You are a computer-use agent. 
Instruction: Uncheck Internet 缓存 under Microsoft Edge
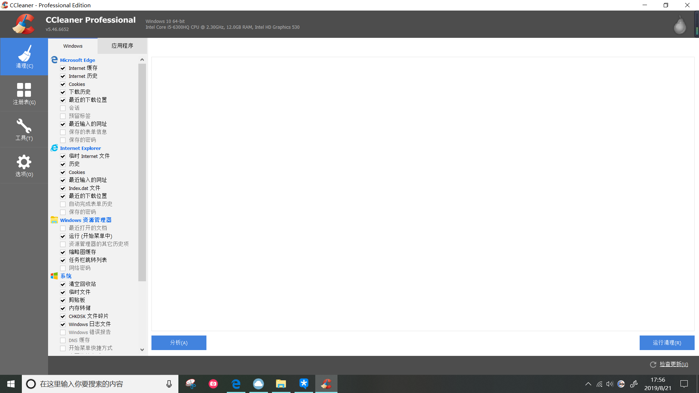pyautogui.click(x=63, y=68)
